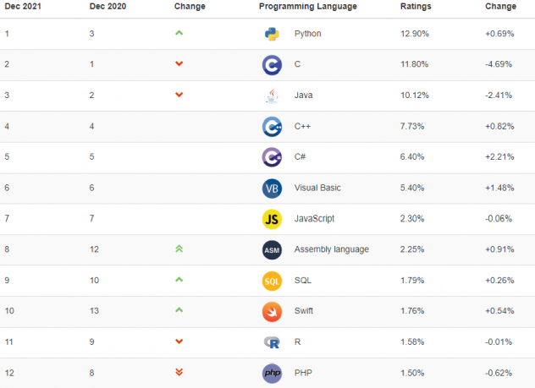Click the orange SQL logo icon

272,281
